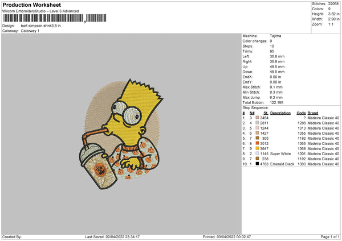Select the color swatch beside 2811 stitches
Image resolution: width=342 pixels, height=241 pixels.
tap(258, 123)
